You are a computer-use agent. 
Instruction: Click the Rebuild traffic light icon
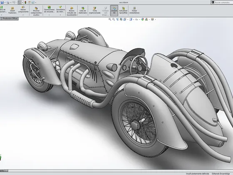tap(25, 2)
